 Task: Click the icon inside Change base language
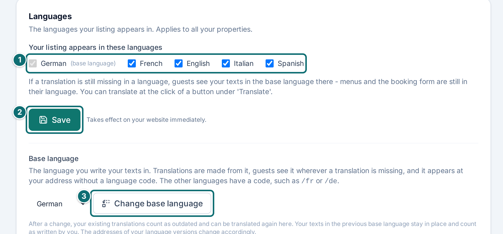pos(106,203)
